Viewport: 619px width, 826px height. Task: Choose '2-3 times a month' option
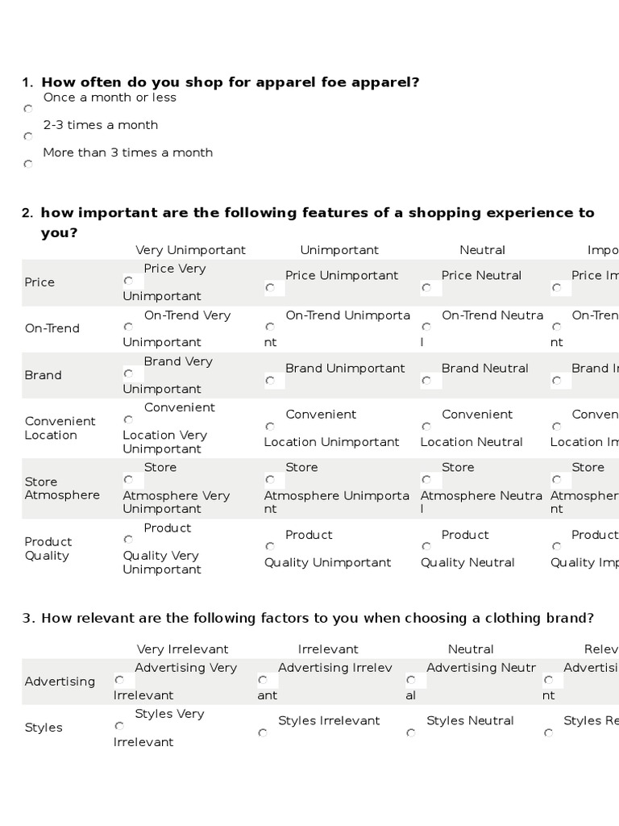point(28,136)
